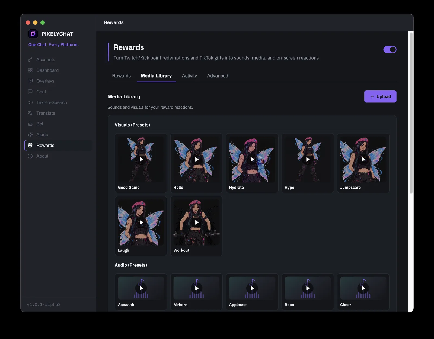The image size is (434, 339).
Task: Play the Booo audio preset
Action: coord(308,288)
